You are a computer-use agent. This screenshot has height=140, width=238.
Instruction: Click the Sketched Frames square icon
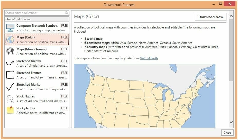point(10,75)
